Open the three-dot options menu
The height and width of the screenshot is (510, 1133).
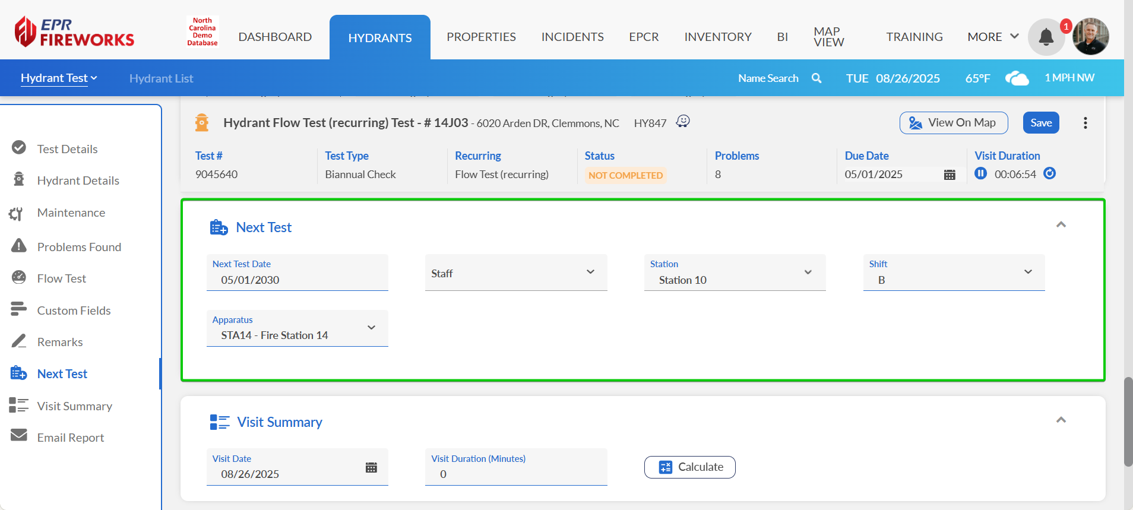pyautogui.click(x=1085, y=123)
